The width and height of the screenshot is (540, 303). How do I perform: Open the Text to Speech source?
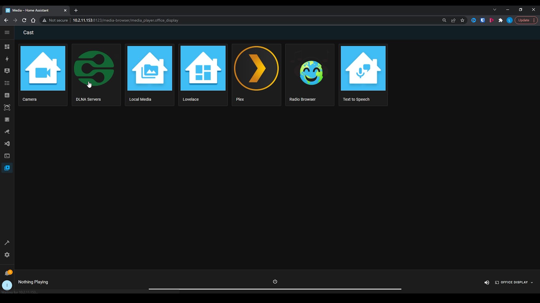(x=363, y=75)
